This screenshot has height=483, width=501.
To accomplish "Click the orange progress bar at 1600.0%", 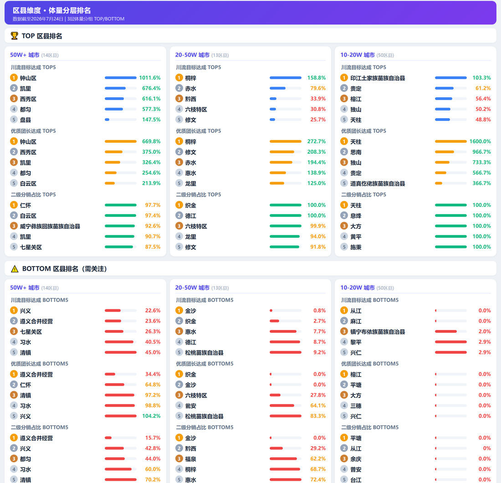I will point(450,141).
